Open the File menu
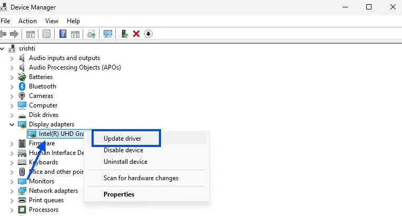 (x=5, y=21)
